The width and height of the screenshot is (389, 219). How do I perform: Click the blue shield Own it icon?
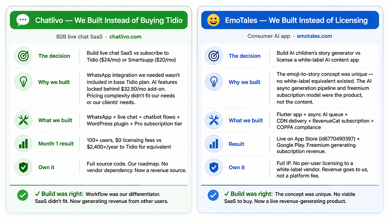pyautogui.click(x=213, y=167)
